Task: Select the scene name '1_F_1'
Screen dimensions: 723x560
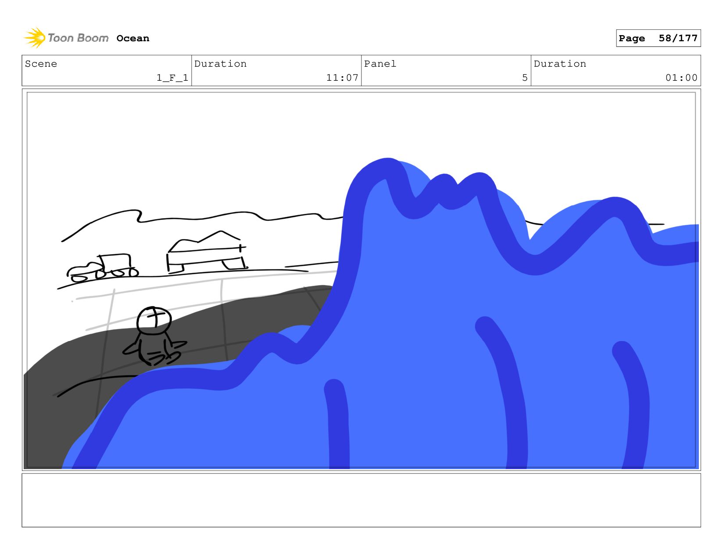Action: (x=172, y=78)
